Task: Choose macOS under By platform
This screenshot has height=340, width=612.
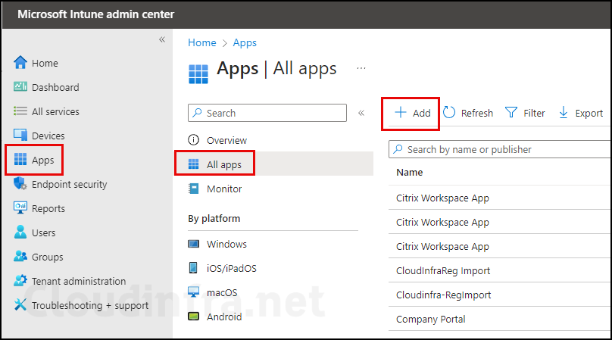Action: click(x=222, y=292)
